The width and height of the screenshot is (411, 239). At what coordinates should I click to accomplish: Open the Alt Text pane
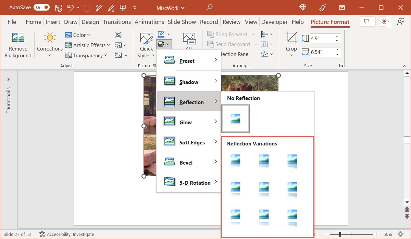tap(188, 39)
